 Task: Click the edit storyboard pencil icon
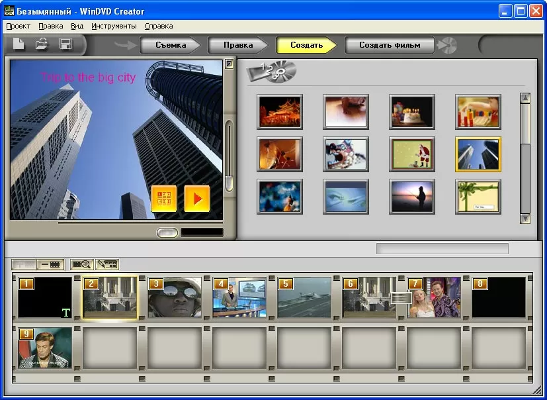[107, 264]
